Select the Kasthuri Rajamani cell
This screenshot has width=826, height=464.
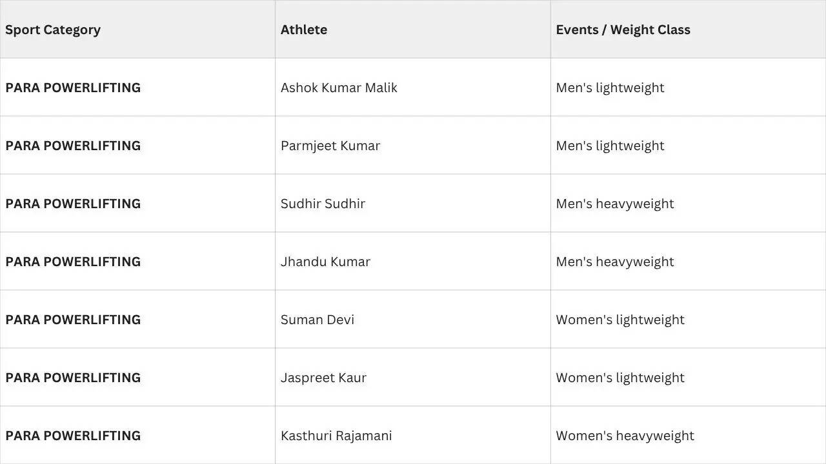point(413,435)
